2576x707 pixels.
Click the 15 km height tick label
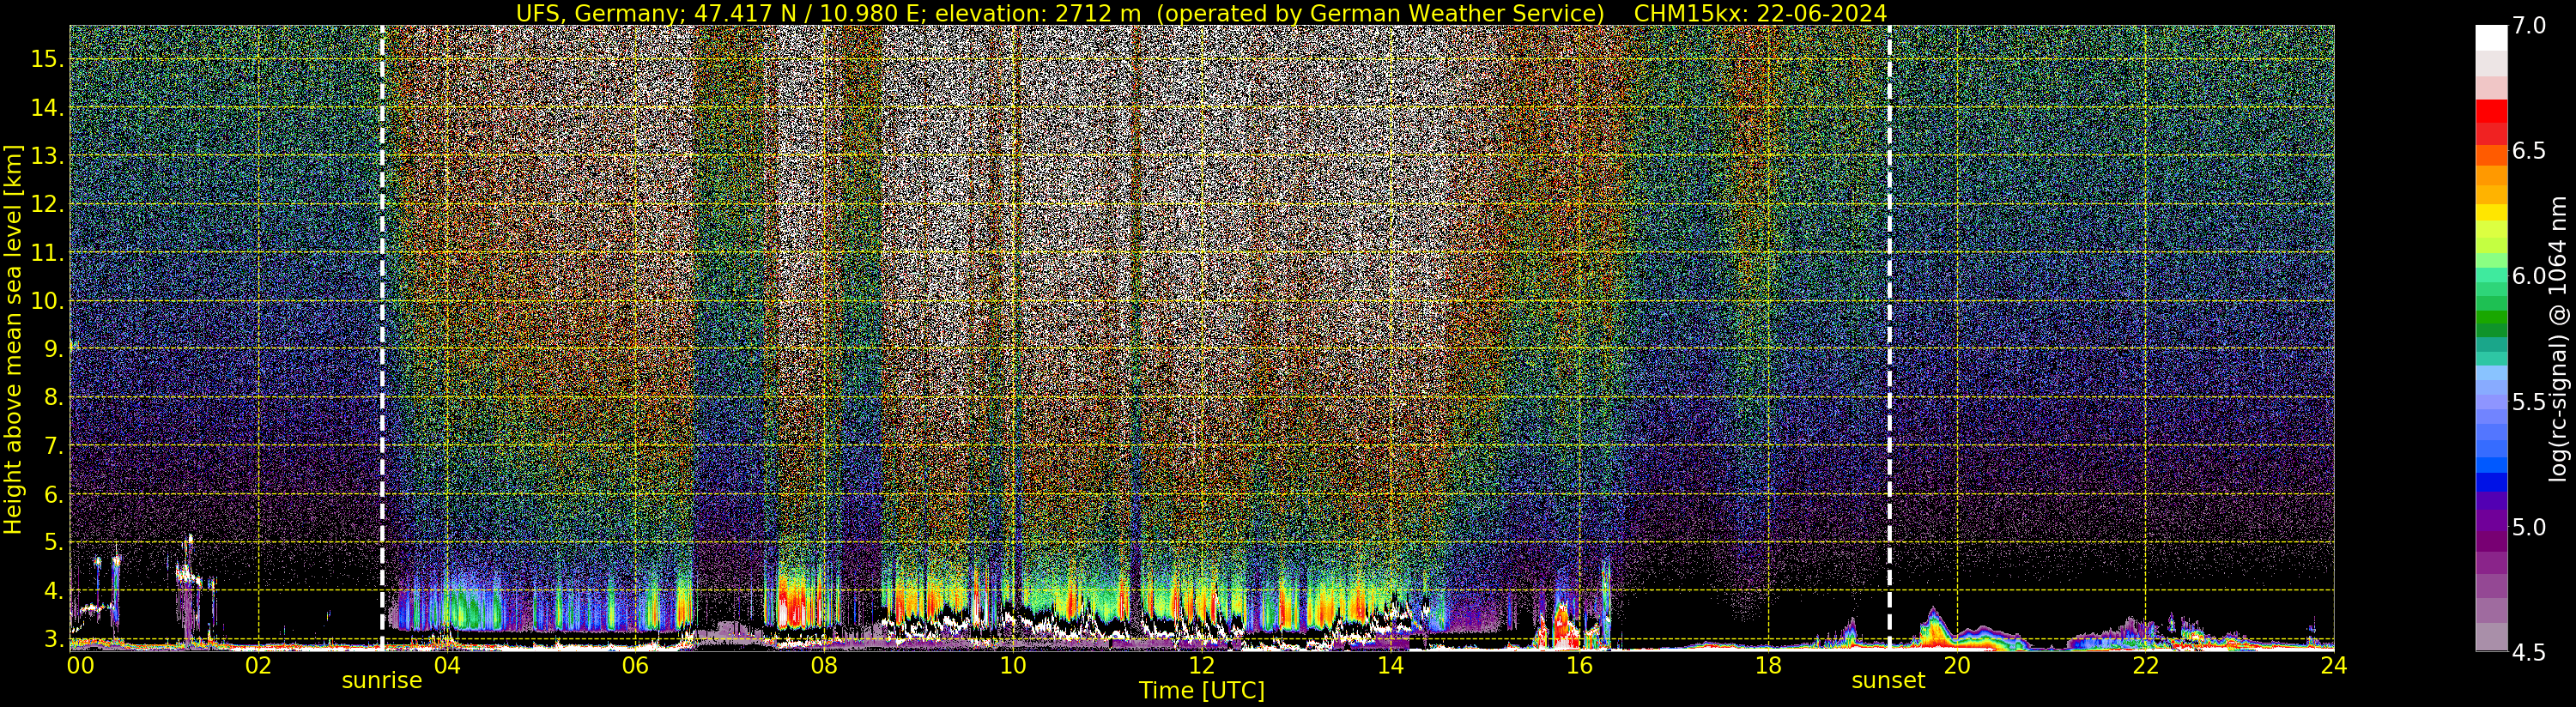(x=48, y=59)
